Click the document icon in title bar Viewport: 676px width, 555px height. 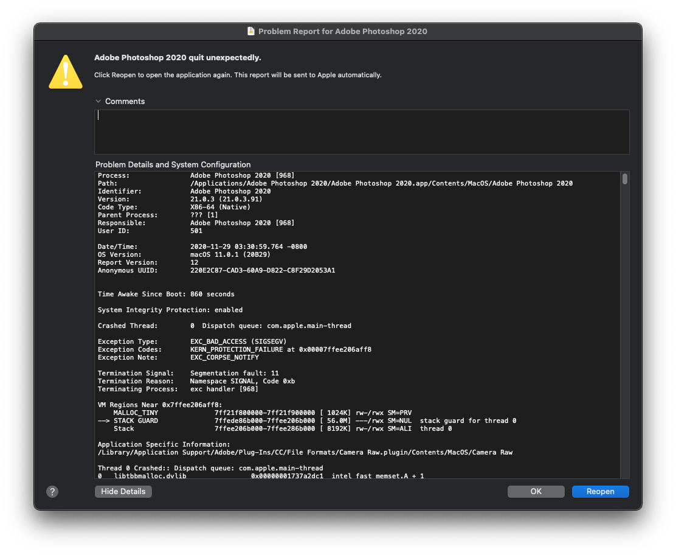pos(251,31)
